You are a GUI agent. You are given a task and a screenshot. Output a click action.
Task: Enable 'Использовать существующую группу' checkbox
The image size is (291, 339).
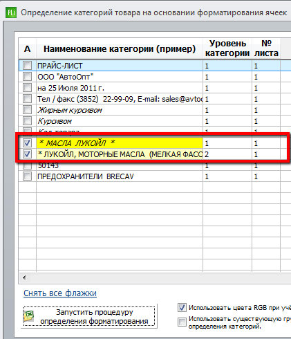pyautogui.click(x=182, y=322)
